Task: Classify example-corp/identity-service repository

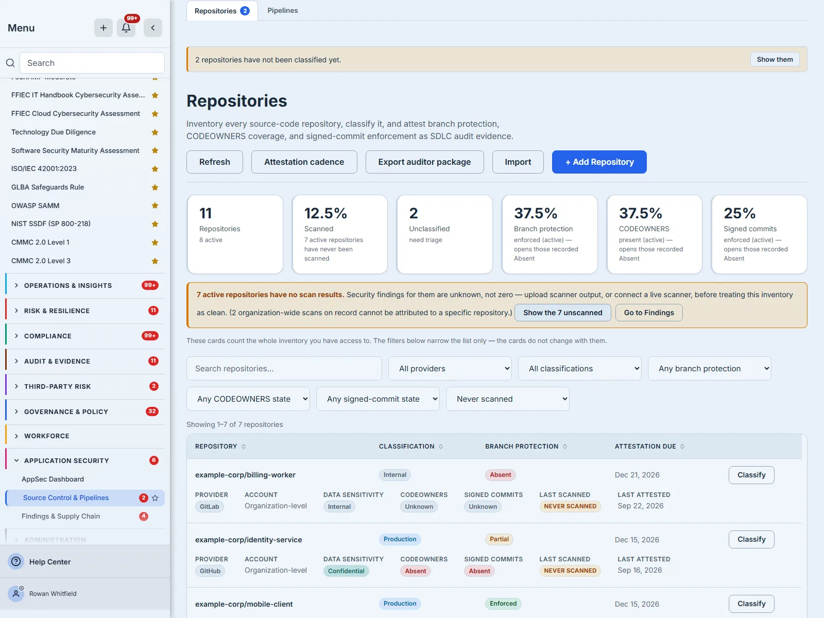Action: tap(751, 539)
